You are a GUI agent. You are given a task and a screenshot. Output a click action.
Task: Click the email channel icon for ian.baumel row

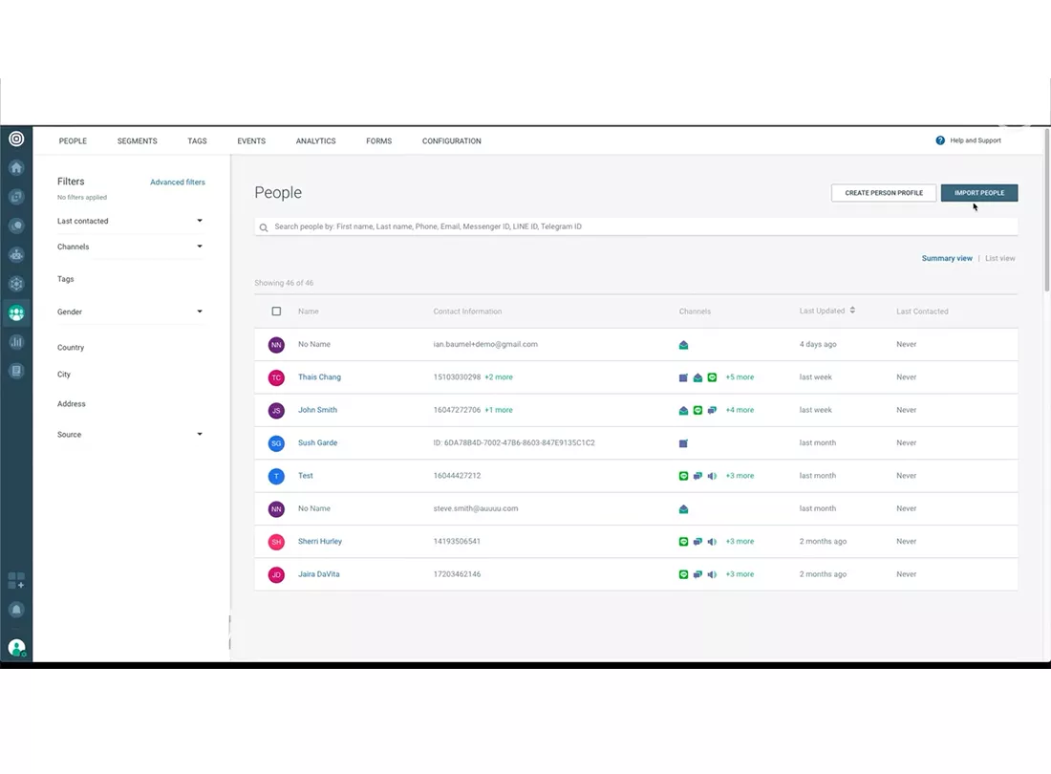(x=683, y=345)
